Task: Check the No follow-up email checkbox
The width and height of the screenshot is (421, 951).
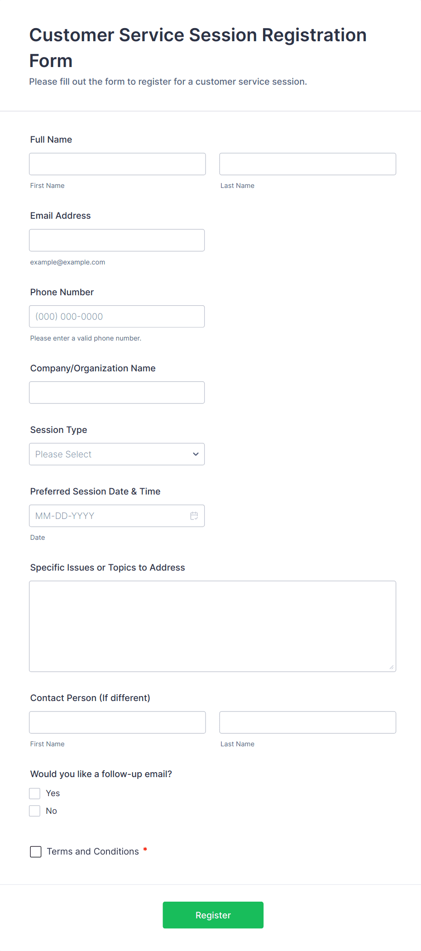Action: coord(35,811)
